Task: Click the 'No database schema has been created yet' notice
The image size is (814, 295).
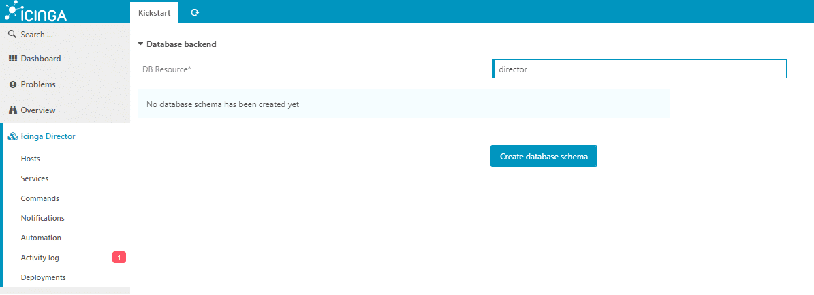Action: pos(404,104)
